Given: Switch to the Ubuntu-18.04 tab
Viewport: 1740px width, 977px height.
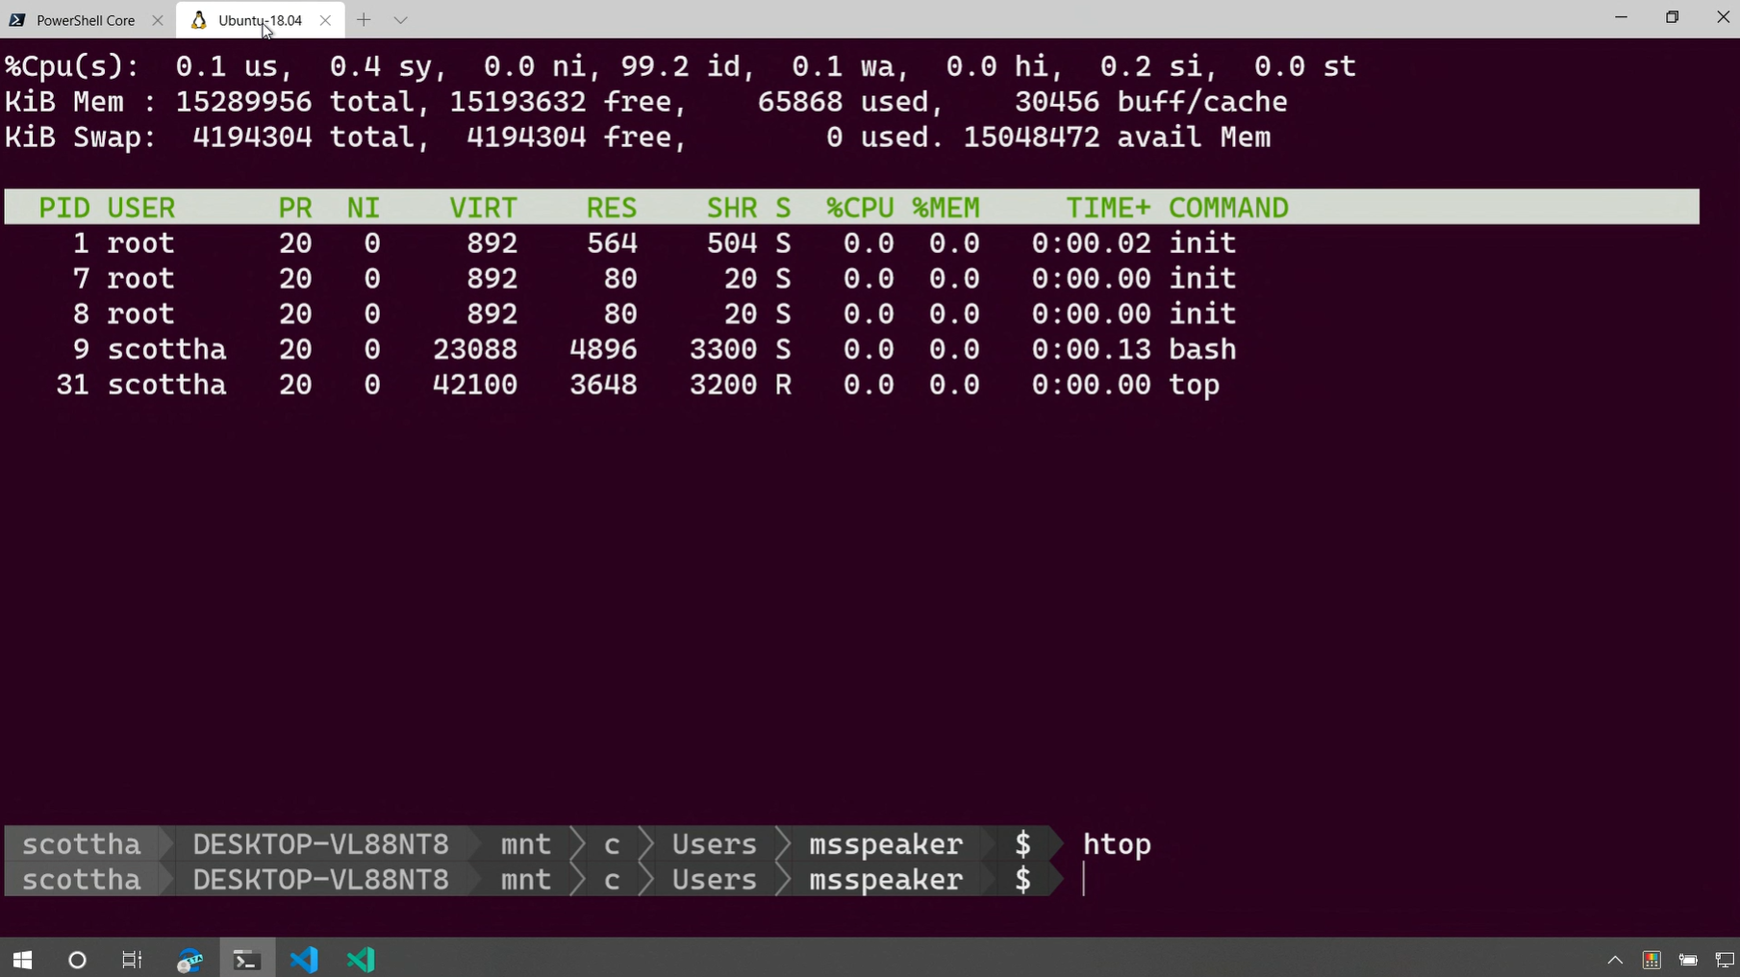Looking at the screenshot, I should tap(260, 20).
